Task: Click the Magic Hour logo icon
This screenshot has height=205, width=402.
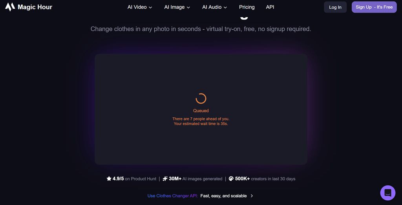Action: [x=10, y=7]
